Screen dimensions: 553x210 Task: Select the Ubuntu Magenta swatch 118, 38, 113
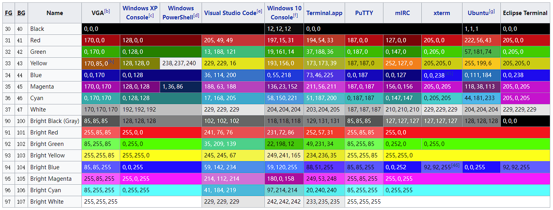pos(481,87)
